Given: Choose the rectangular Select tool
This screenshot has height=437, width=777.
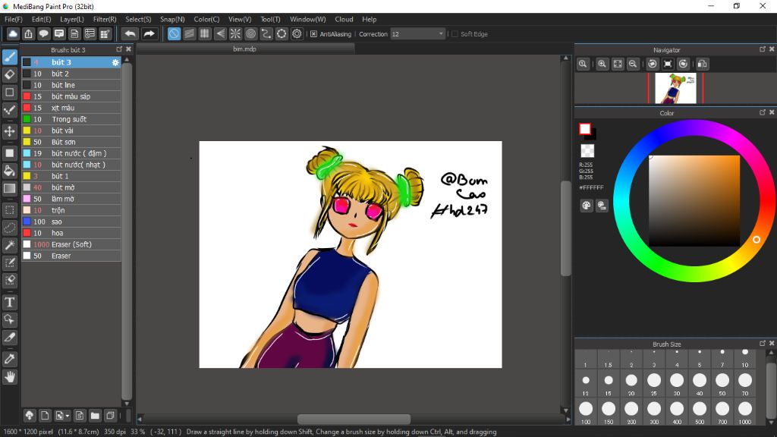Looking at the screenshot, I should [9, 210].
